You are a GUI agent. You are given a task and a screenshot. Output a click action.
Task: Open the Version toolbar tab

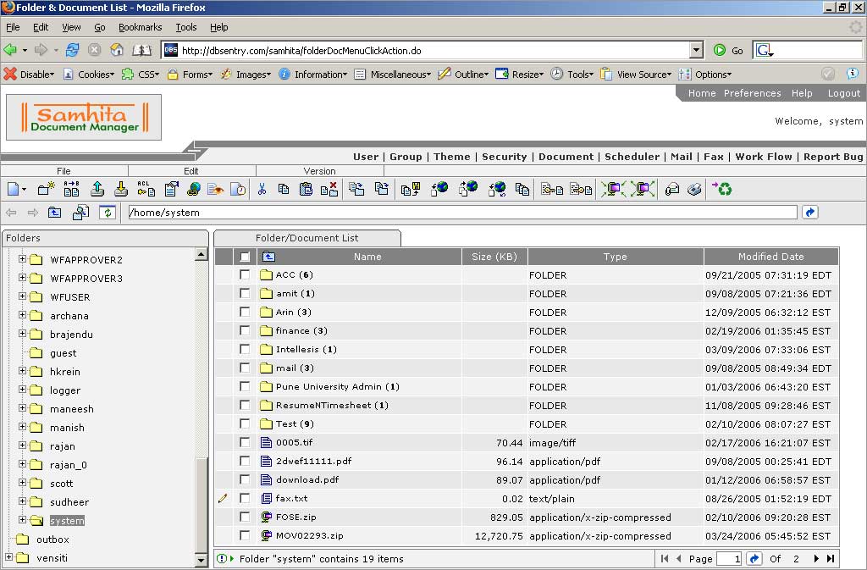[x=319, y=171]
